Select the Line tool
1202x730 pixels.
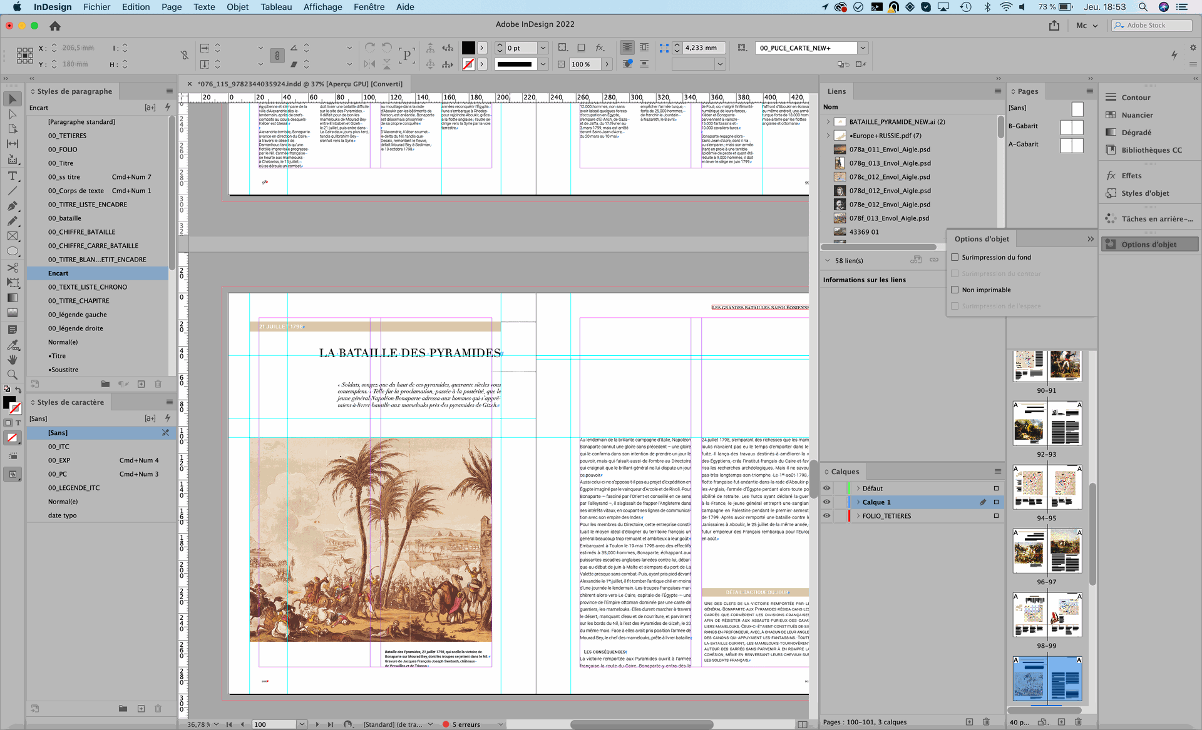[x=13, y=191]
